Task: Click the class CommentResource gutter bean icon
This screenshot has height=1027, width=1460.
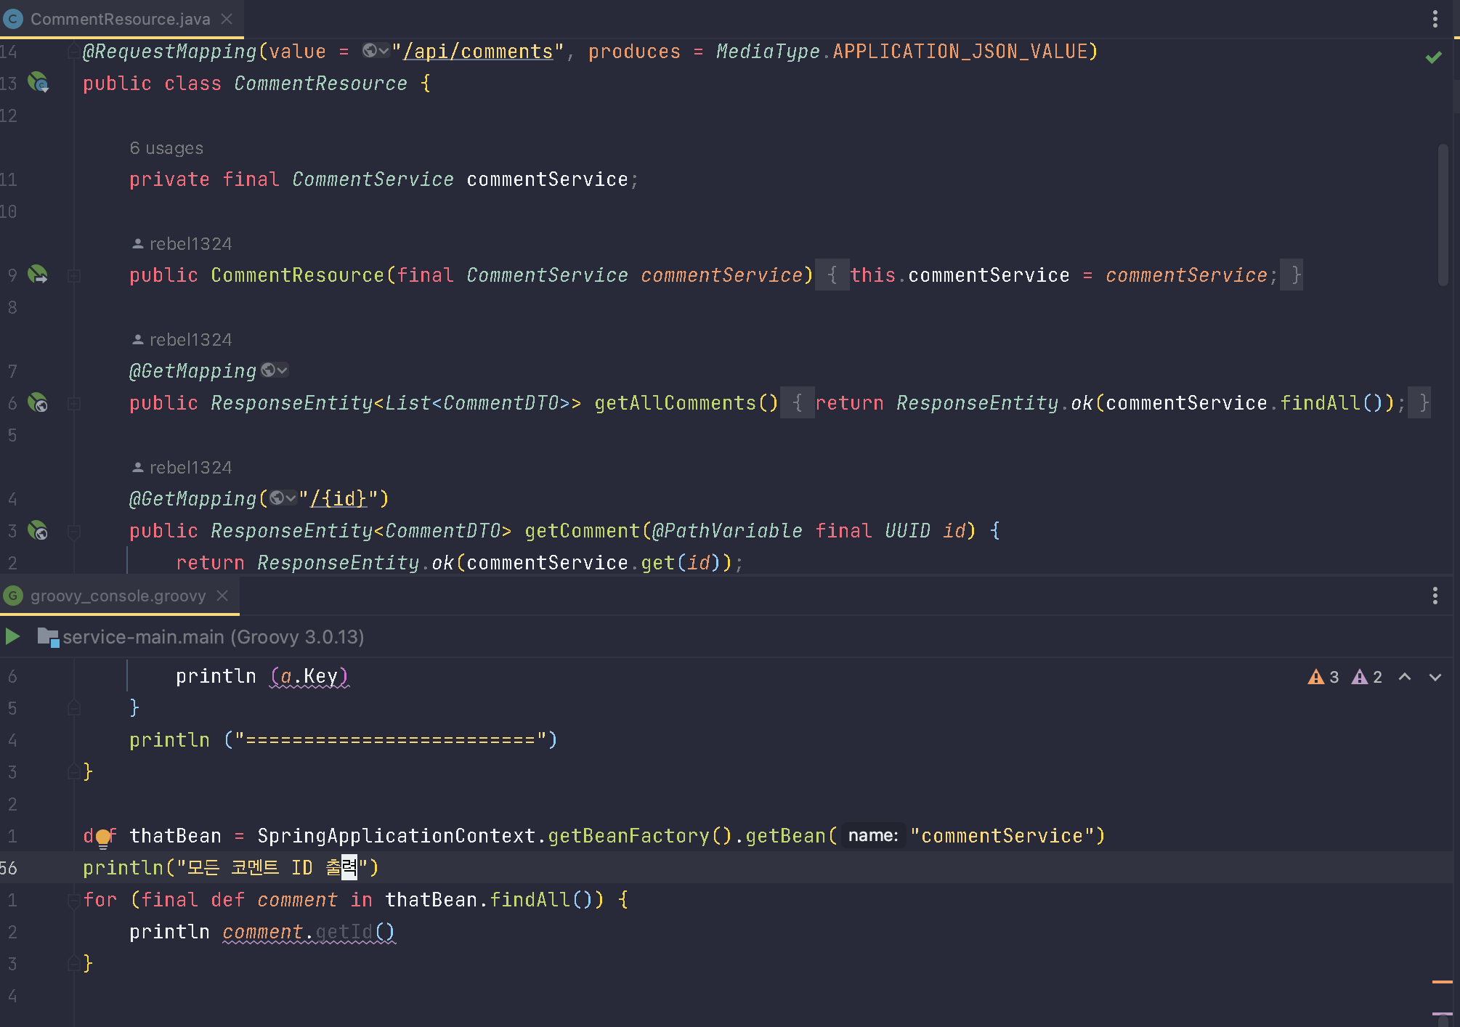Action: [38, 83]
